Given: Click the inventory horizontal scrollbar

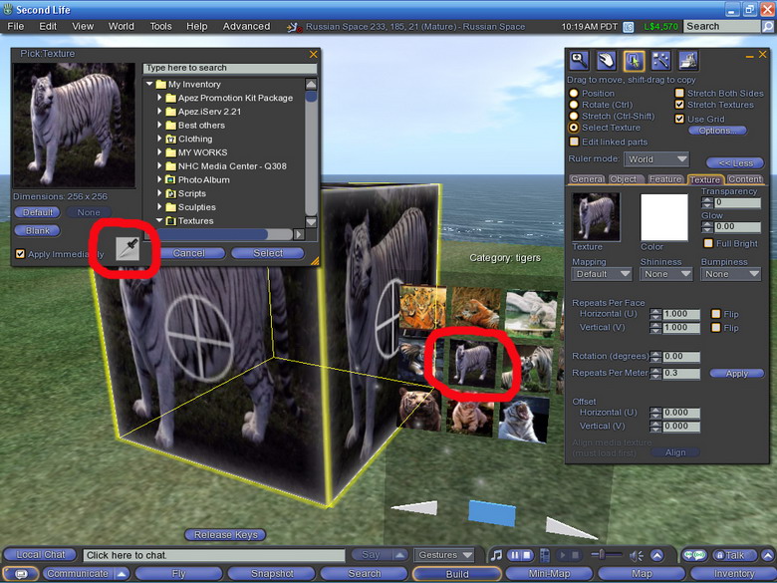Looking at the screenshot, I should click(x=224, y=234).
